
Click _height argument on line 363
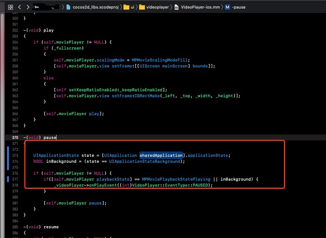[x=224, y=96]
